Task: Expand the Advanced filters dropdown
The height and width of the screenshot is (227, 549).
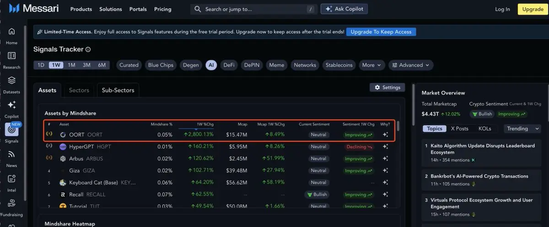Action: click(x=411, y=65)
